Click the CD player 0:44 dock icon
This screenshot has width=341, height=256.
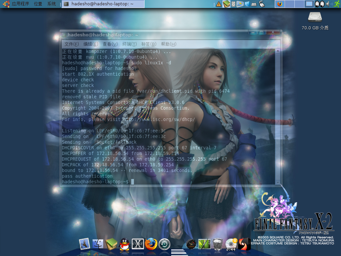(231, 245)
